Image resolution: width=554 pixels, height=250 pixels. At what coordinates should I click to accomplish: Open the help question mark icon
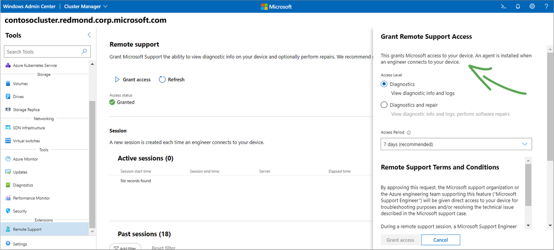[x=546, y=6]
